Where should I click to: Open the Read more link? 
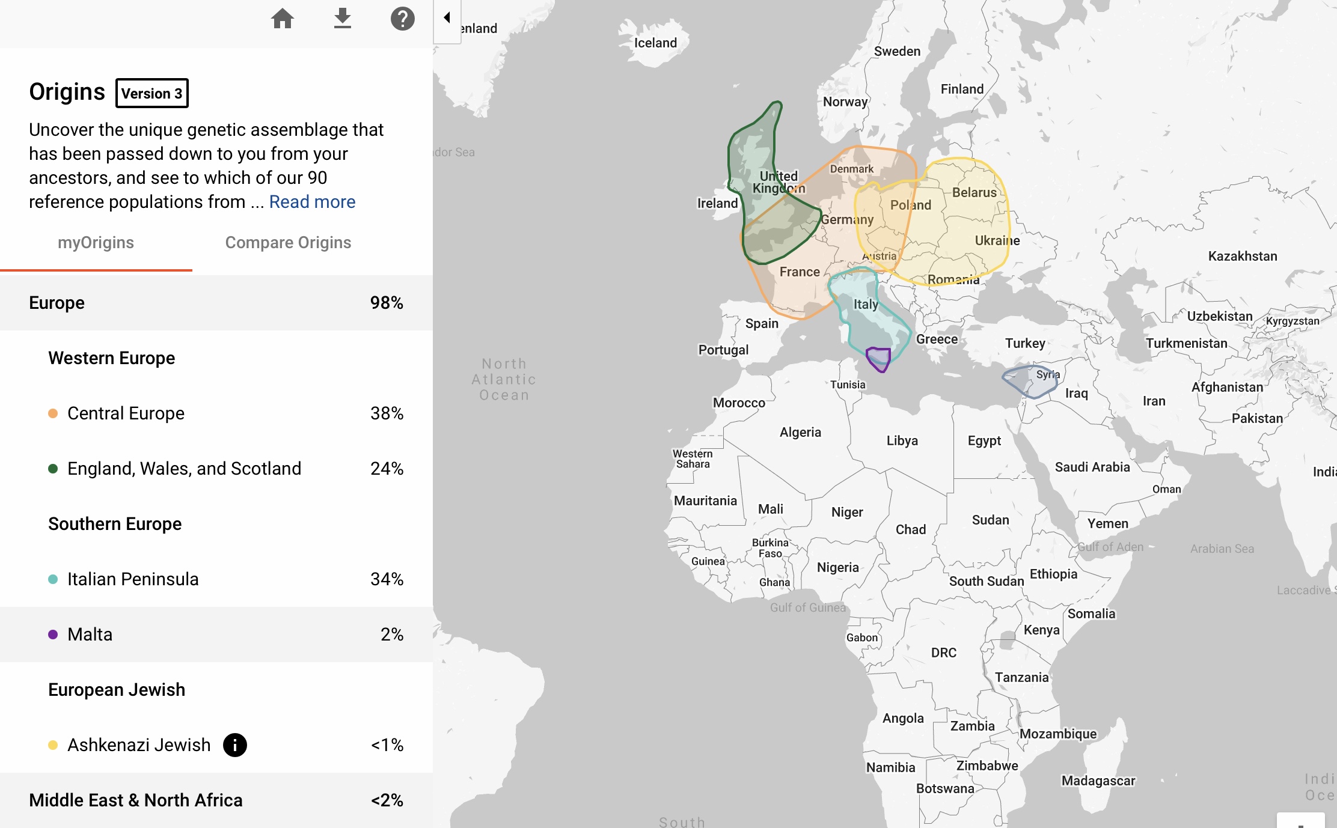click(x=312, y=202)
